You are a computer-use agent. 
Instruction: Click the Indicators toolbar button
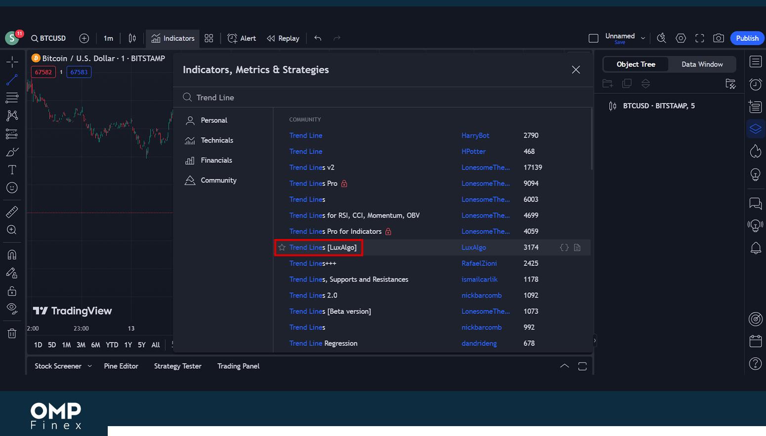coord(173,38)
